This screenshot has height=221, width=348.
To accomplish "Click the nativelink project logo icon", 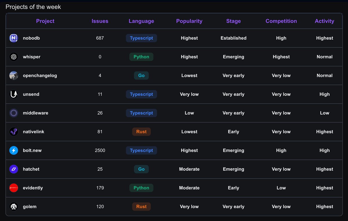I will point(14,132).
